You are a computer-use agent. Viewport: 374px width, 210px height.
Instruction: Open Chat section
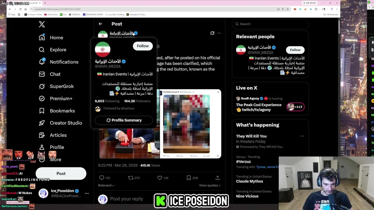point(50,74)
